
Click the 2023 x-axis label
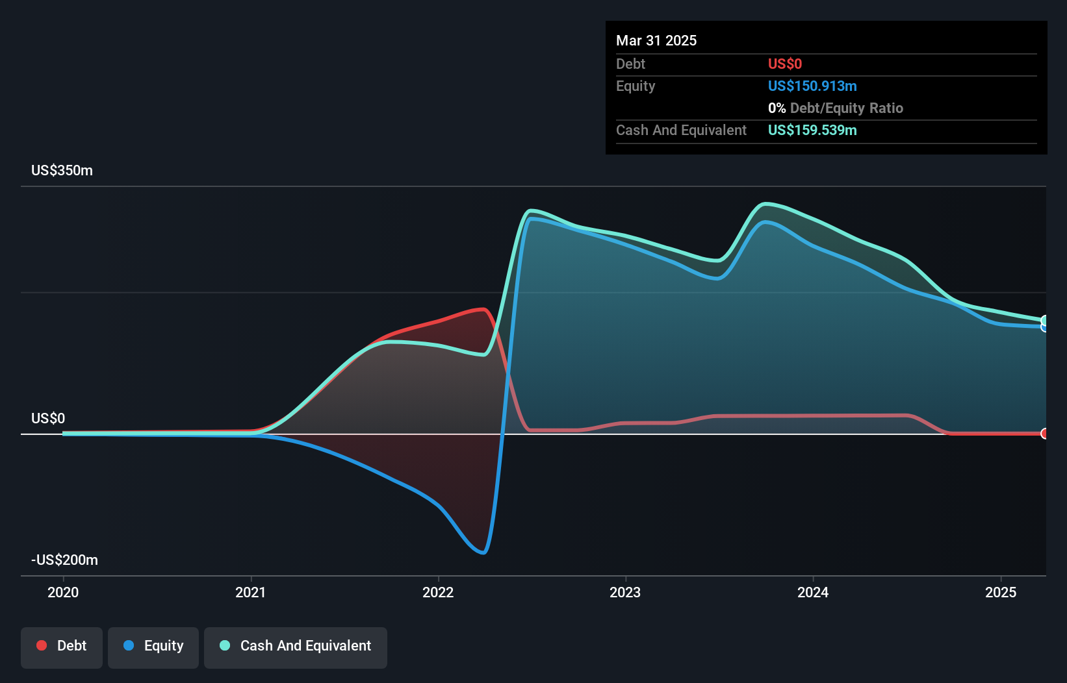[625, 592]
